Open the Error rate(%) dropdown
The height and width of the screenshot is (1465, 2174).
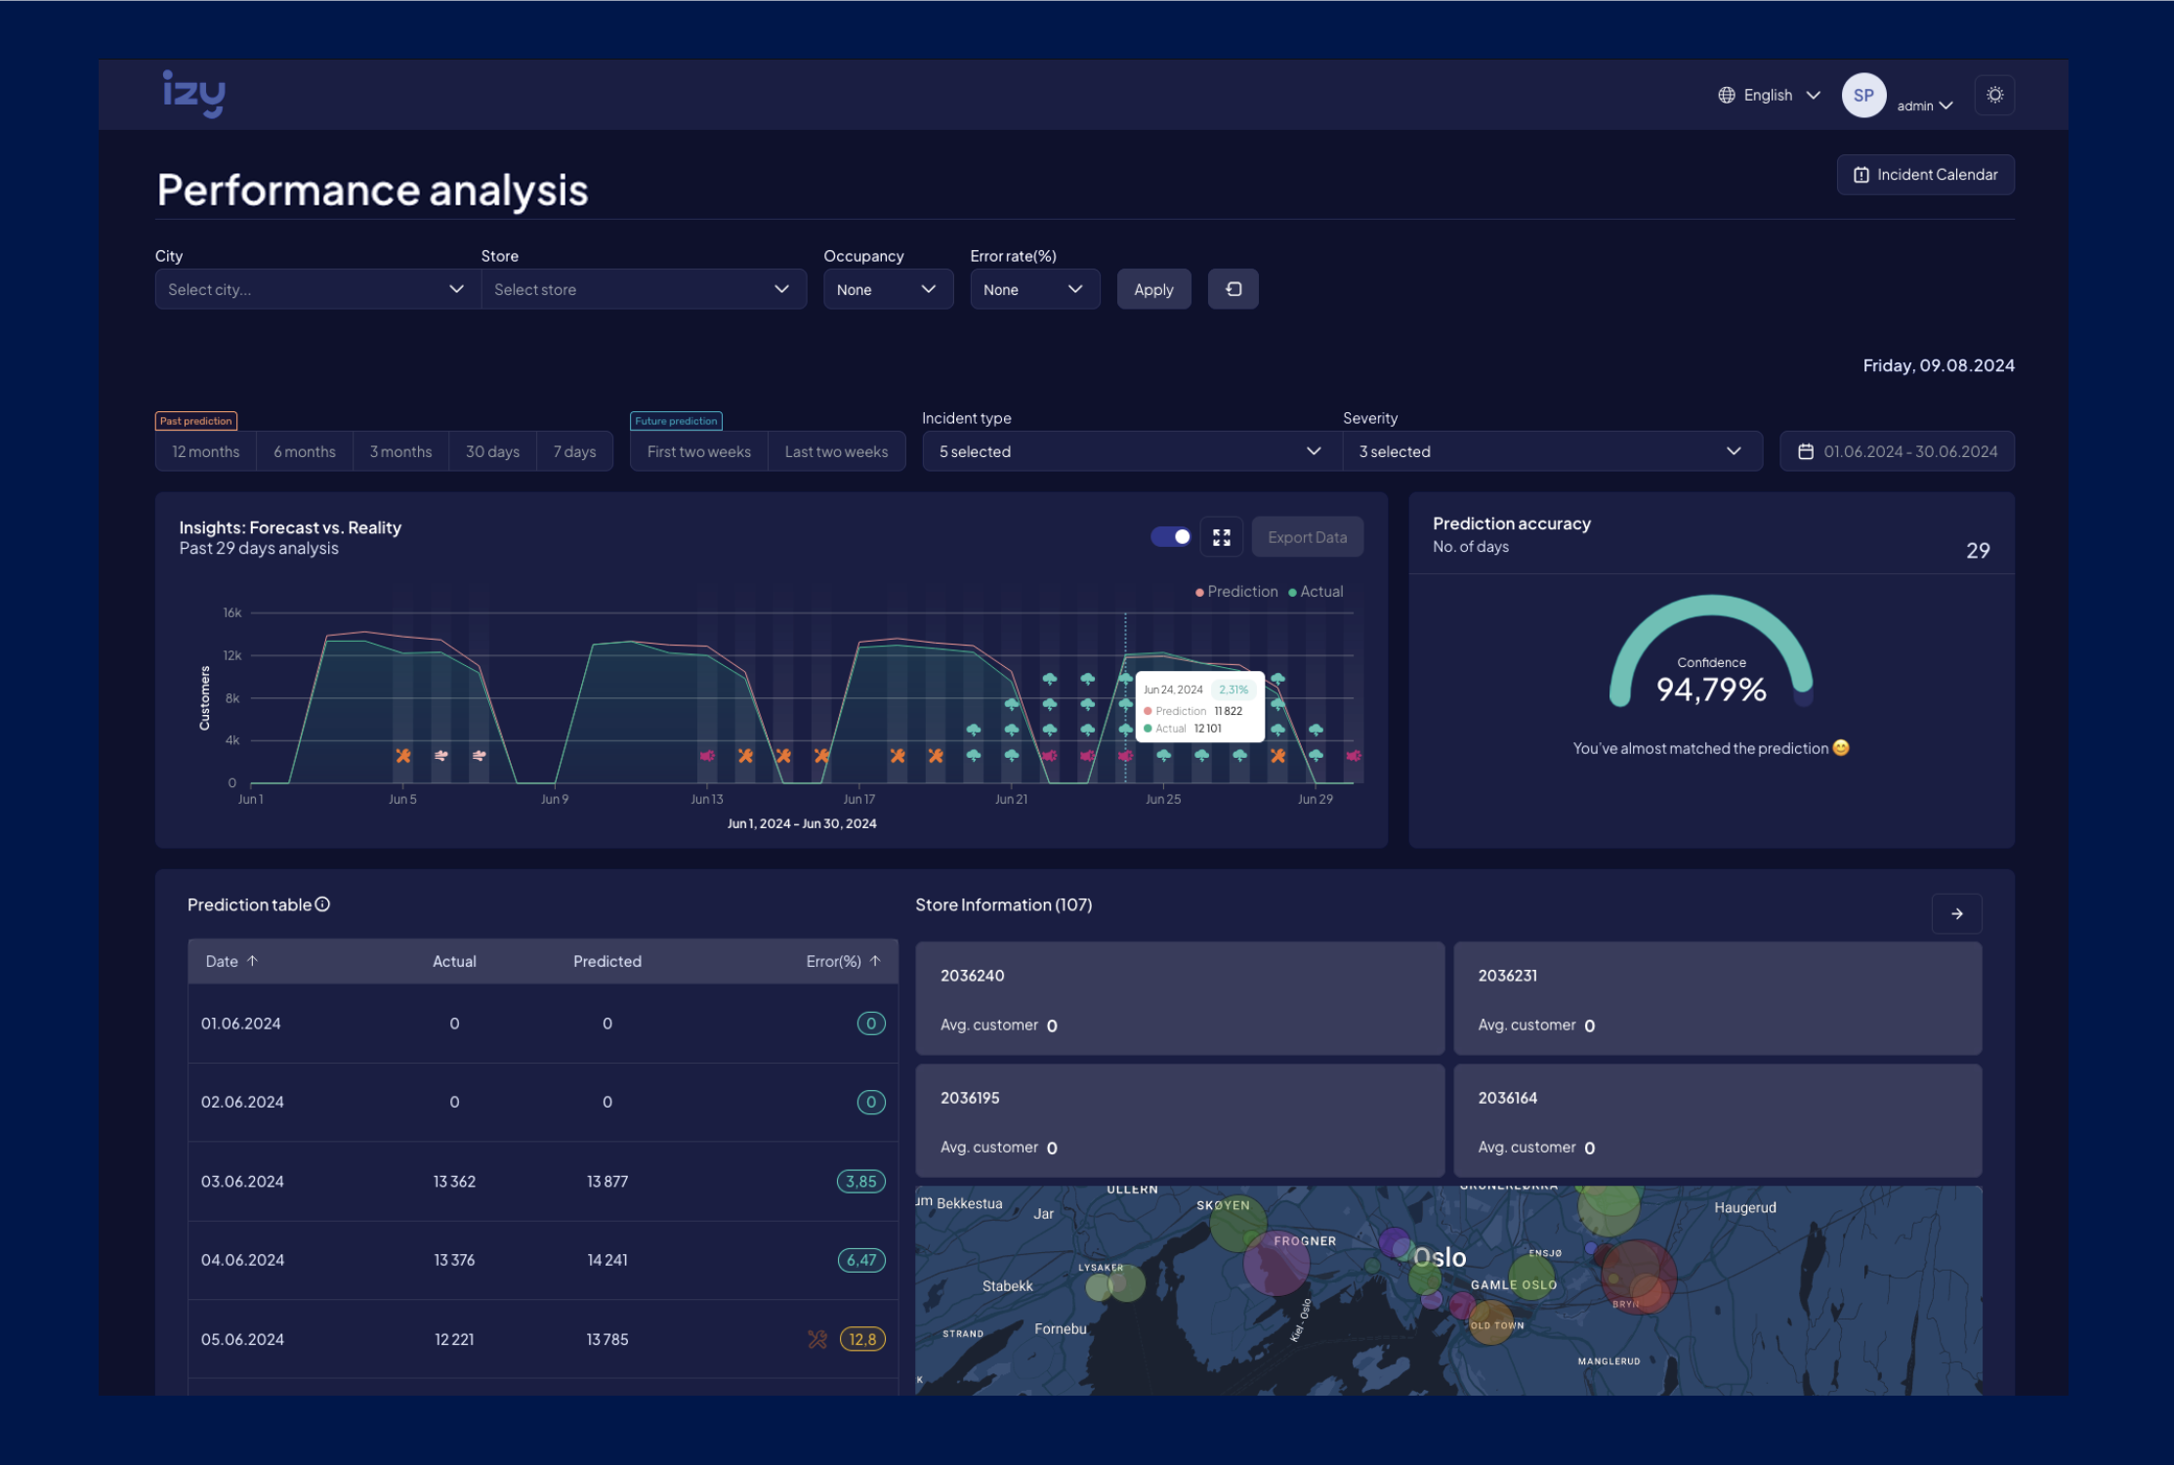pos(1034,289)
